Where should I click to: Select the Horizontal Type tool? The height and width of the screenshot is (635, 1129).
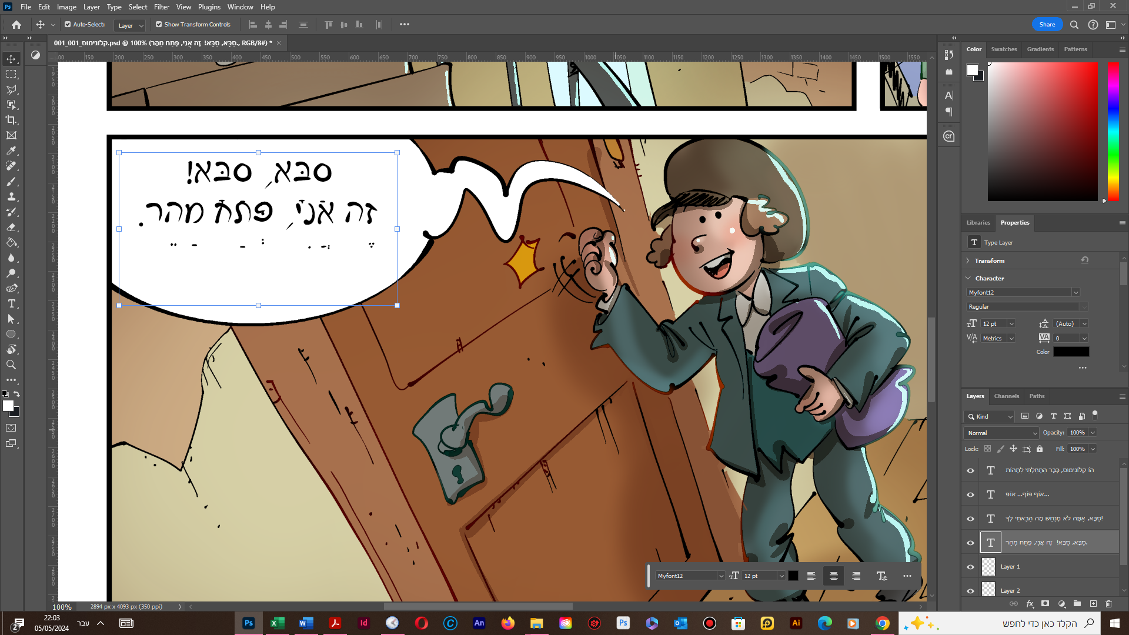pos(11,304)
